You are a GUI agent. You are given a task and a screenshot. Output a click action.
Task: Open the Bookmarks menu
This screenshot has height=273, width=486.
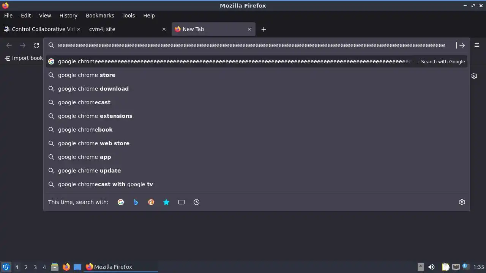click(x=100, y=16)
